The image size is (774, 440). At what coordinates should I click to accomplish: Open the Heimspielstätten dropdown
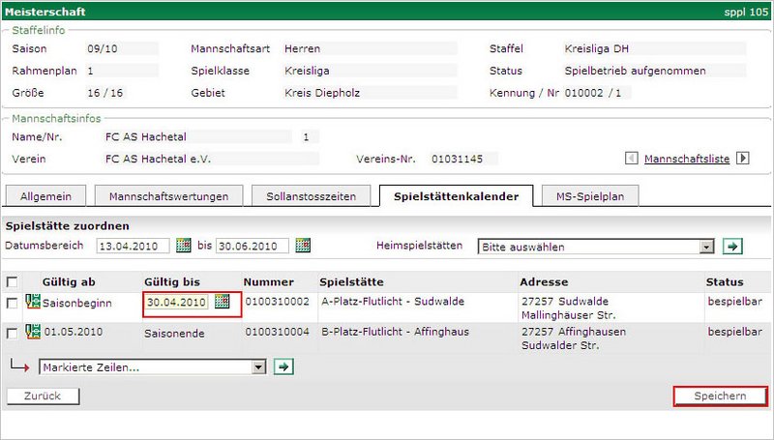[x=596, y=247]
